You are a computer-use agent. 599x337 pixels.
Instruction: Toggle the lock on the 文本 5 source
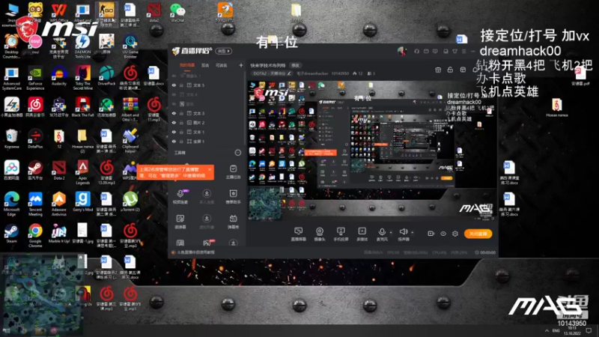(181, 85)
